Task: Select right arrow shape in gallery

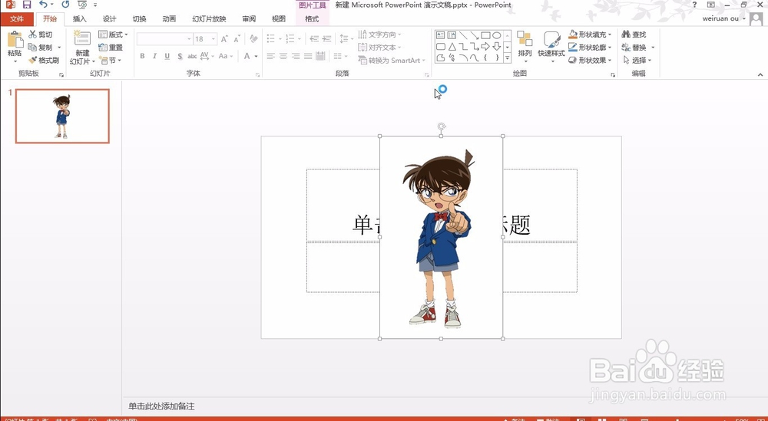Action: click(x=485, y=47)
